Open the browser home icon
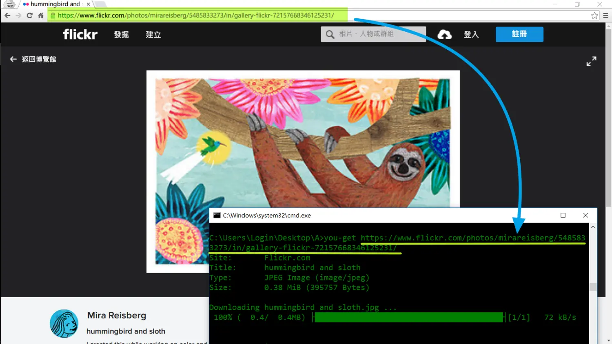The width and height of the screenshot is (612, 344). coord(40,15)
